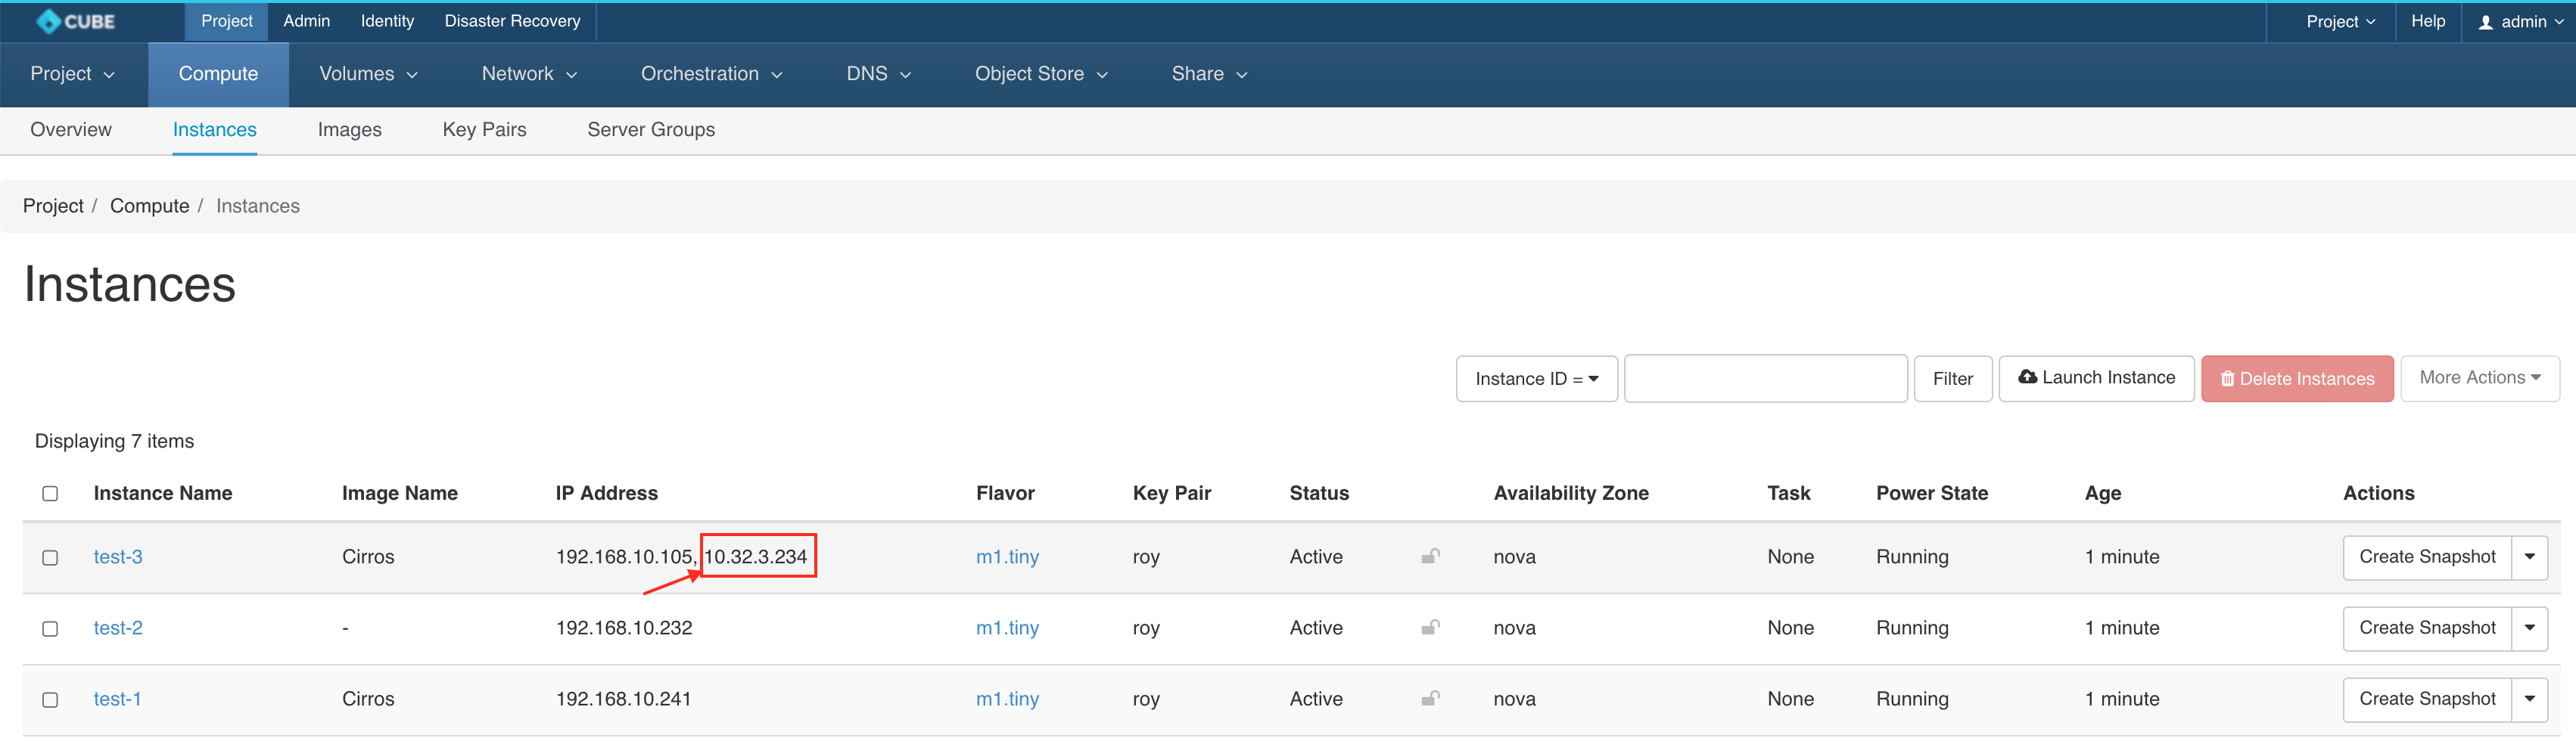Open the top-right Project selector

[2340, 22]
